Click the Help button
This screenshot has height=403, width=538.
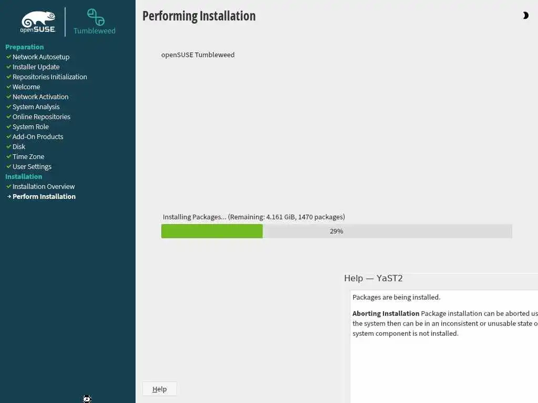pos(160,389)
